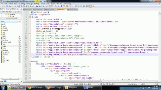Sort file list by Name column
The image size is (161, 90).
tap(9, 22)
